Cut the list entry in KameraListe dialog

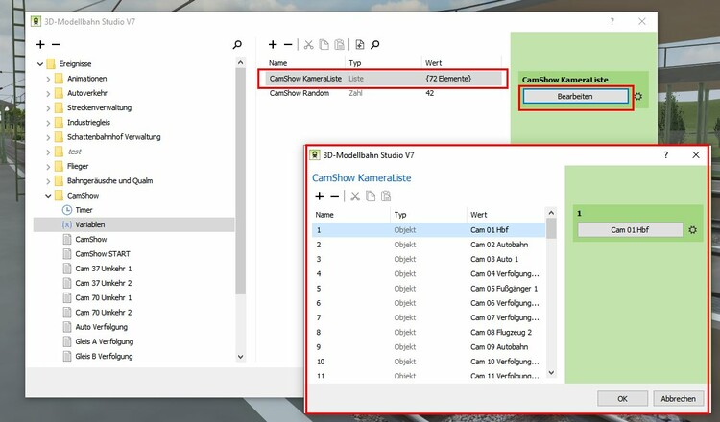(355, 197)
